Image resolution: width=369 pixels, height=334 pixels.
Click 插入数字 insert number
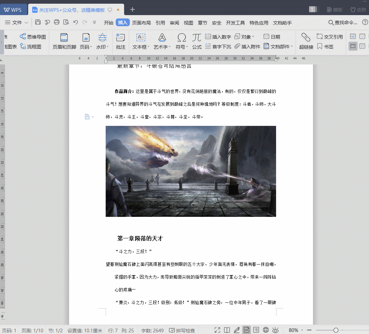coord(218,37)
